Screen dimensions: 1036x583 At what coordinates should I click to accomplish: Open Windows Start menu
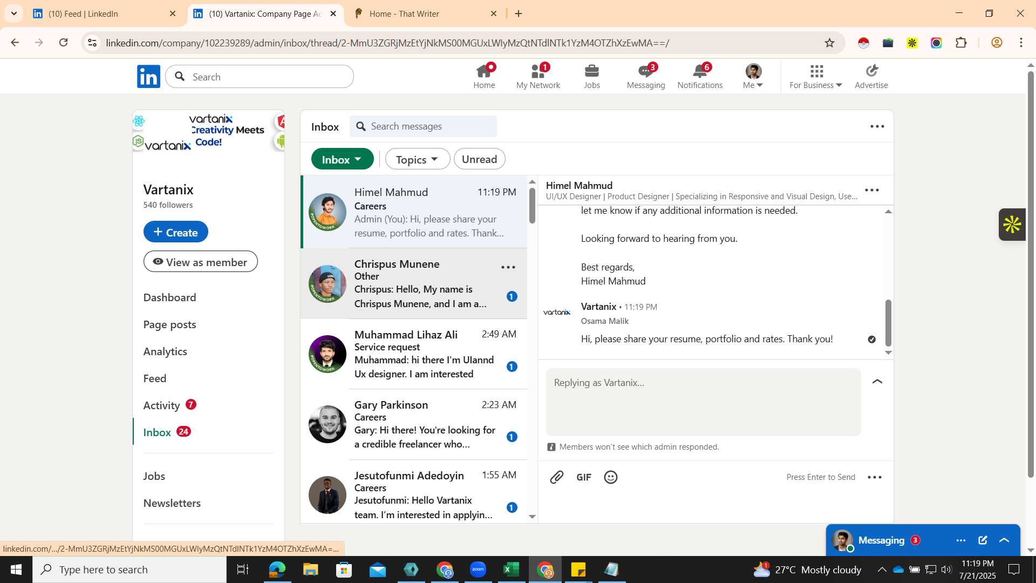16,570
